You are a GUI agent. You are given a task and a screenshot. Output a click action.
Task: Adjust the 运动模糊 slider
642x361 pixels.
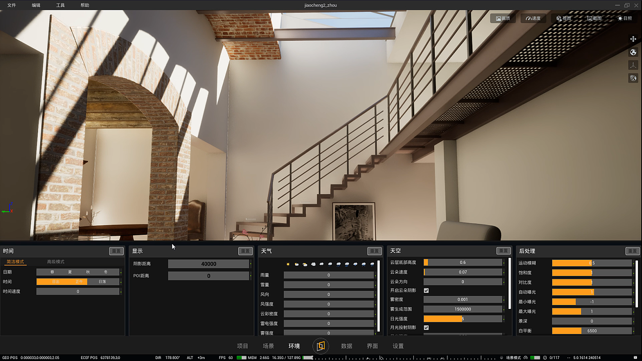pyautogui.click(x=592, y=263)
